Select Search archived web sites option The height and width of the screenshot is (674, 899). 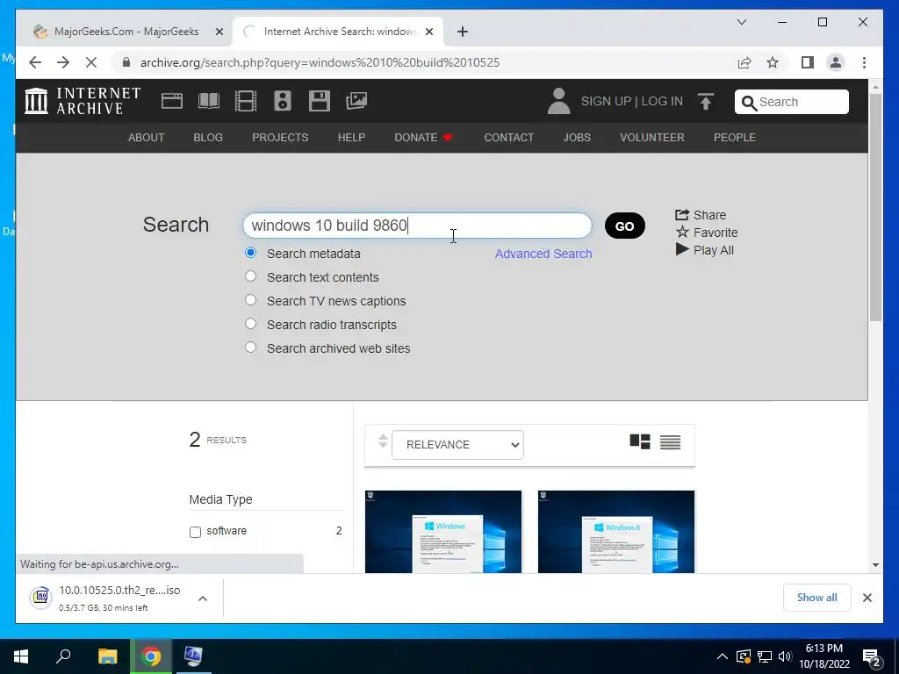pyautogui.click(x=250, y=347)
